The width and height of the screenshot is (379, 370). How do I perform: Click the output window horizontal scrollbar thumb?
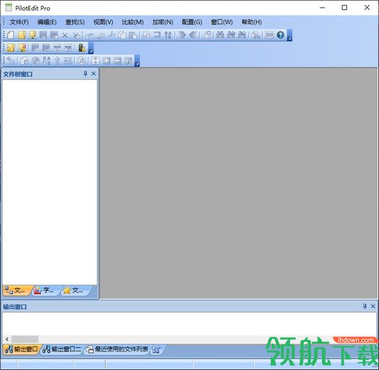[25, 339]
